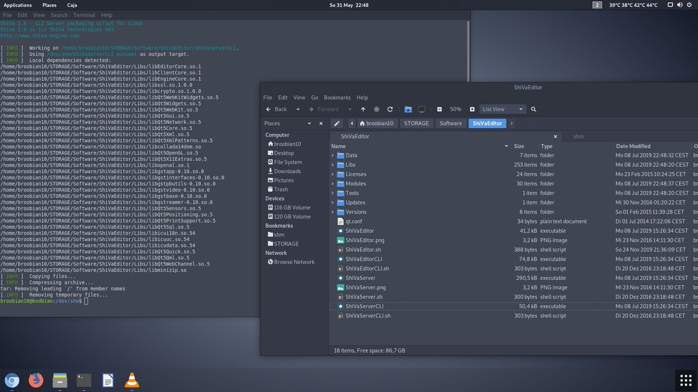The width and height of the screenshot is (698, 392).
Task: Jump to the STORAGE path button
Action: point(416,123)
